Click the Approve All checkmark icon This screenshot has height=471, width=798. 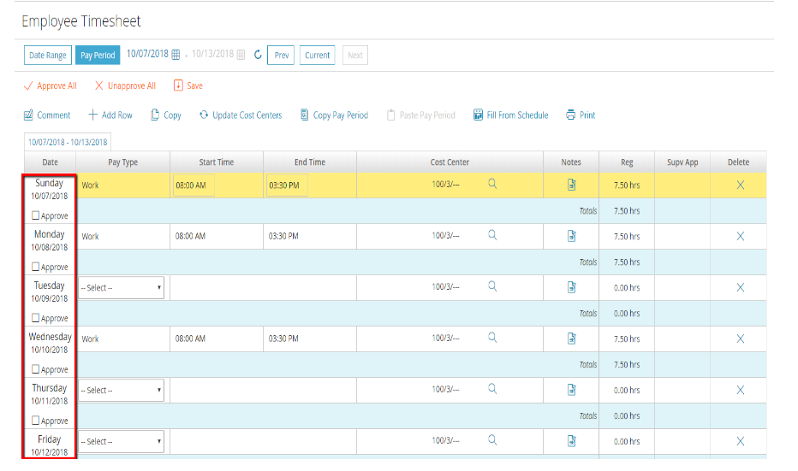click(28, 85)
